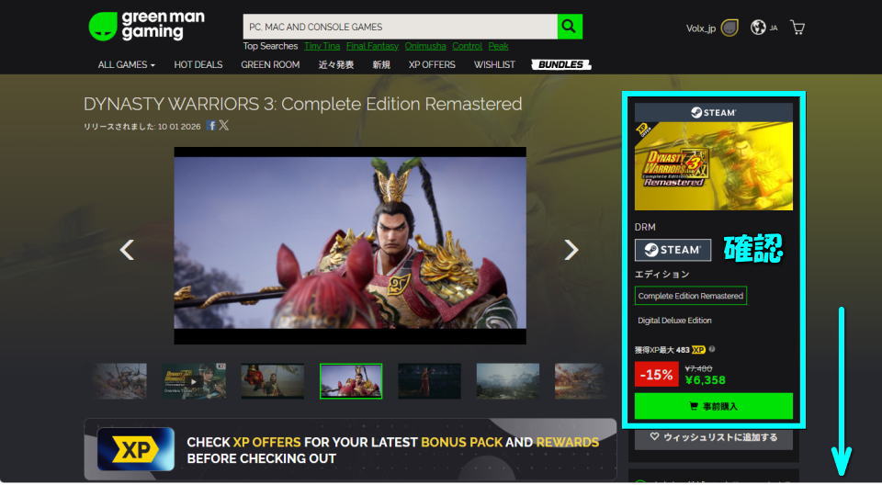Click the Final Fantasy top search link

[x=372, y=46]
